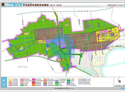Select the bright yellow second residential legend swatch
Screen dimensions: 125x93
10,81
